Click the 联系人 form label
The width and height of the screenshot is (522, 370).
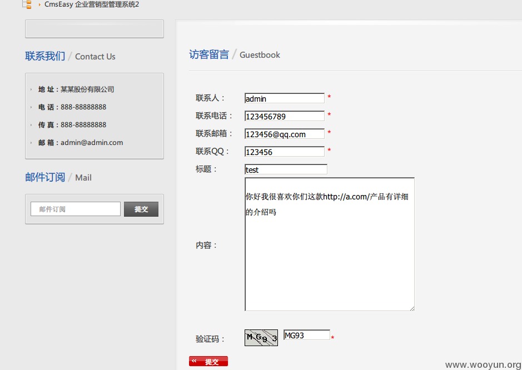click(x=210, y=98)
